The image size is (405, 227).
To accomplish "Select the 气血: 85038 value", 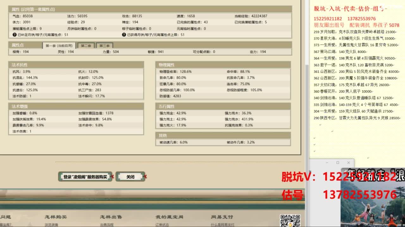I will [22, 16].
